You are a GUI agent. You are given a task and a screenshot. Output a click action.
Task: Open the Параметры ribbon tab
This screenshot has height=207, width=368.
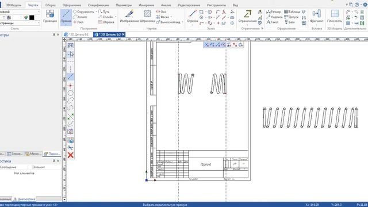[124, 5]
